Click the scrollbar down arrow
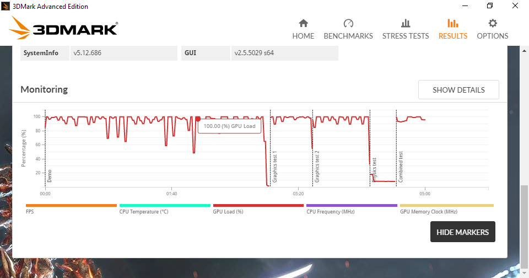Image resolution: width=529 pixels, height=278 pixels. [524, 272]
